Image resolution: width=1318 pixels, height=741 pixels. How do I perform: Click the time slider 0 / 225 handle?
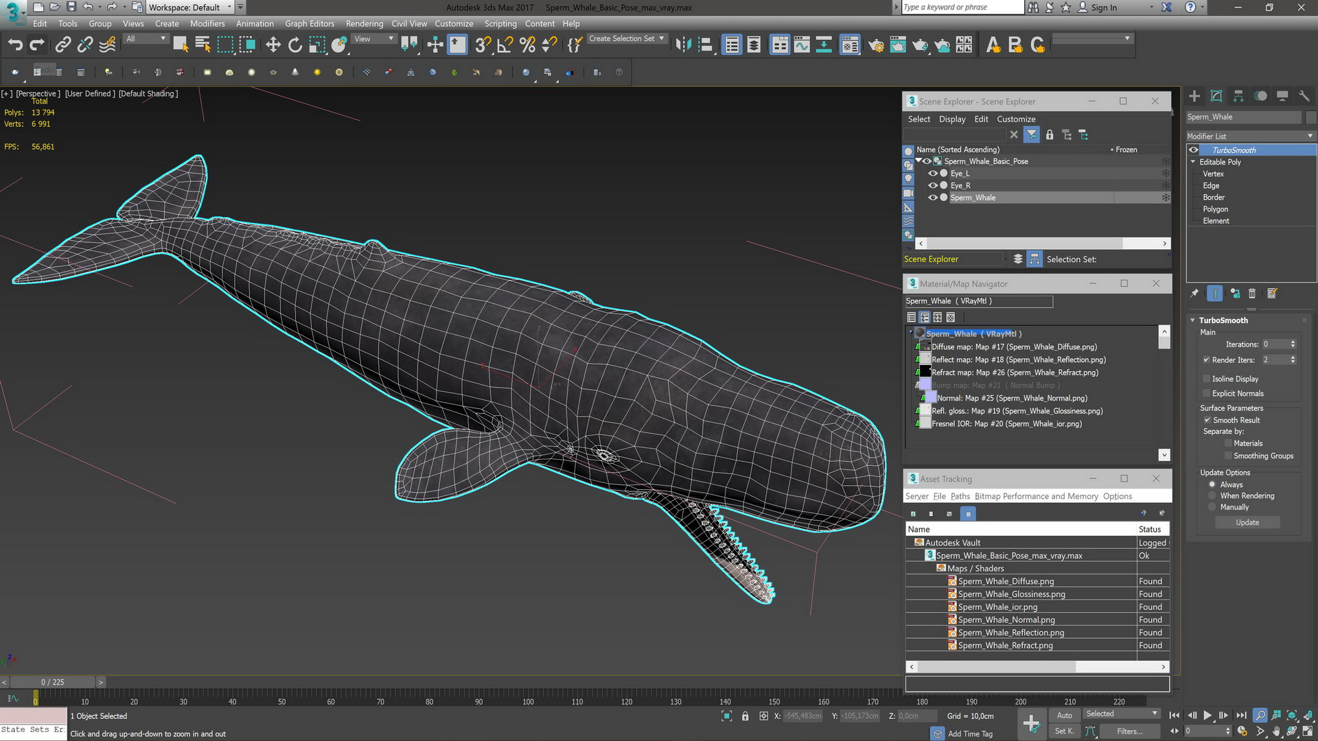(x=52, y=682)
